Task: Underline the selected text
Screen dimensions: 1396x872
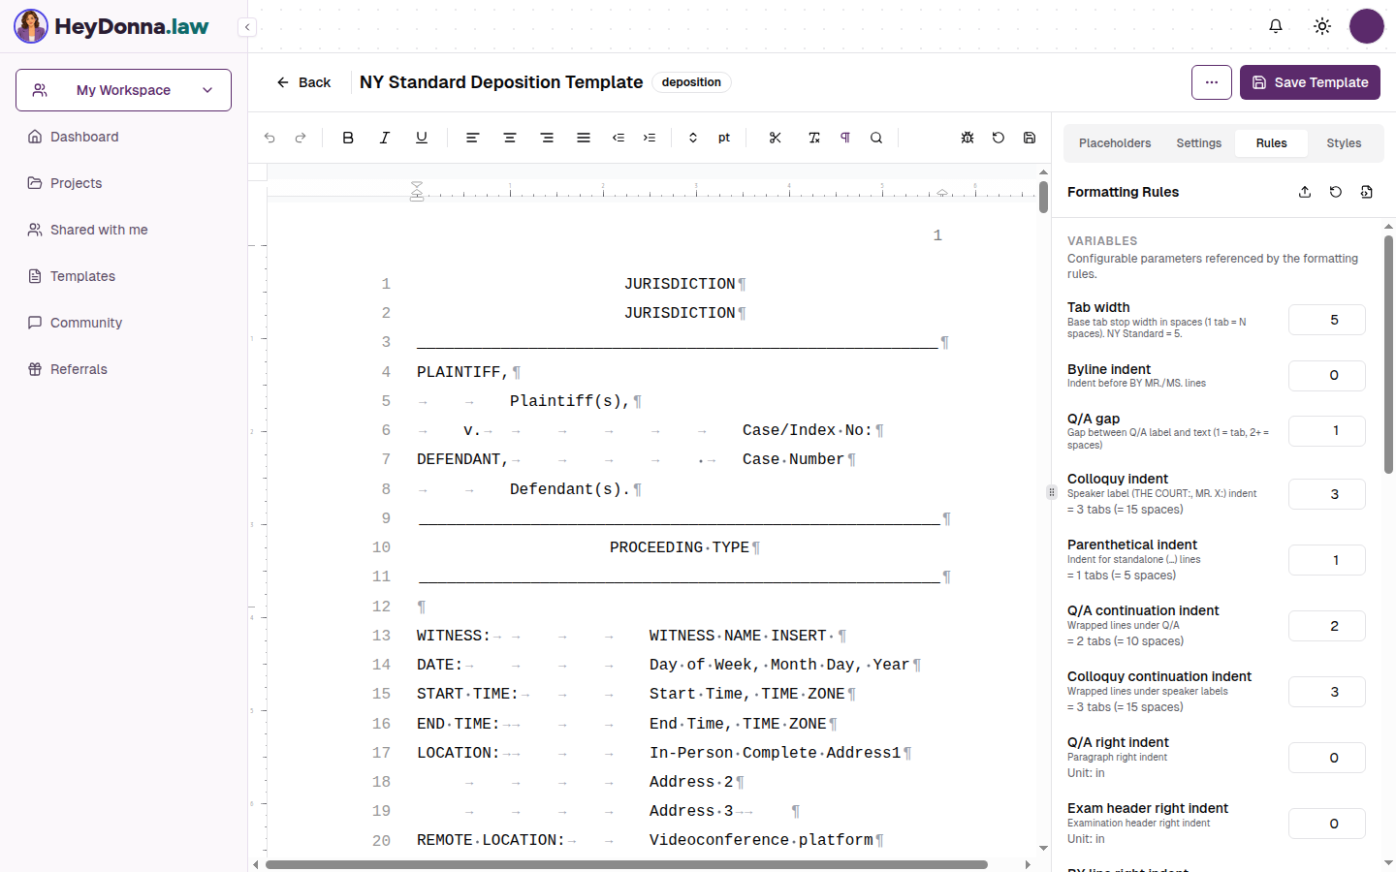Action: coord(422,138)
